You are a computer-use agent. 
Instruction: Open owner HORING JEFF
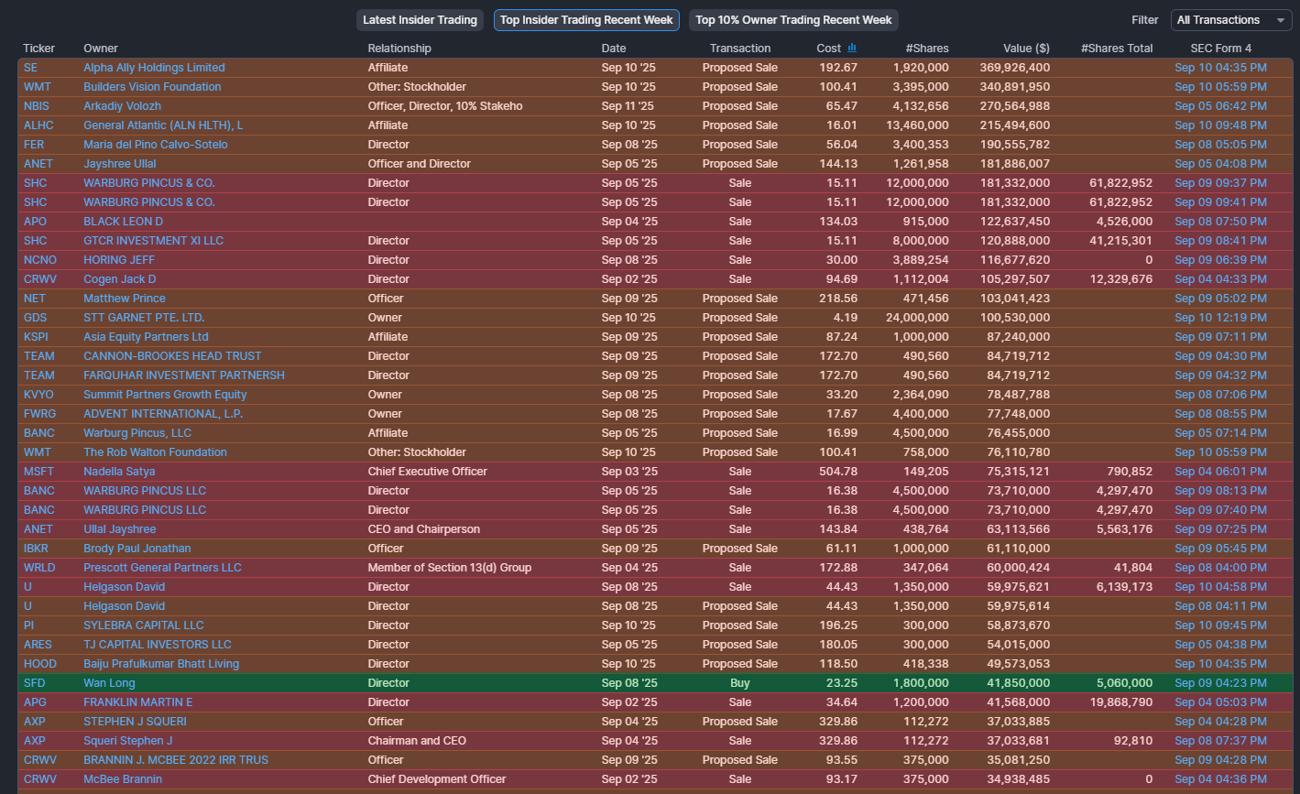point(119,260)
